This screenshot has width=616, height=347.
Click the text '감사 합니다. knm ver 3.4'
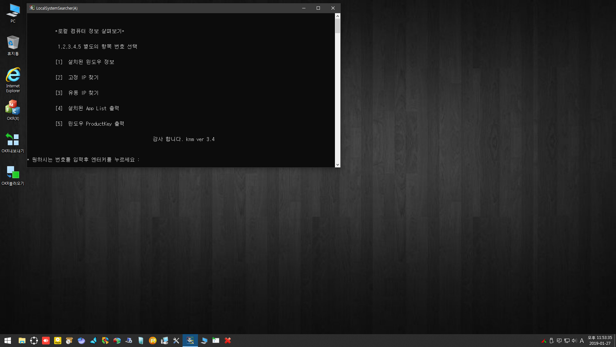pos(184,139)
